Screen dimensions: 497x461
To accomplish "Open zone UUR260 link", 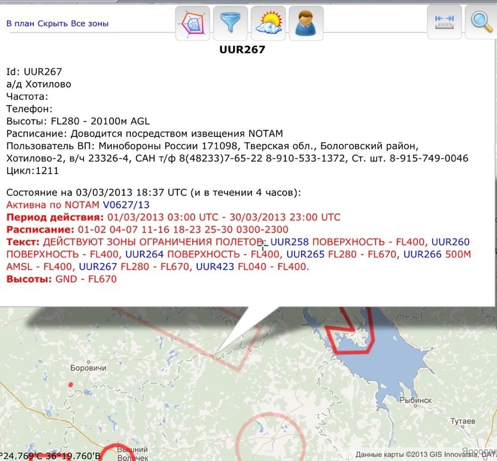I will coord(451,242).
